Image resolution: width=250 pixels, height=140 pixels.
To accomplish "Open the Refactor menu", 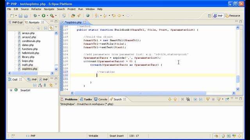I will click(36, 9).
